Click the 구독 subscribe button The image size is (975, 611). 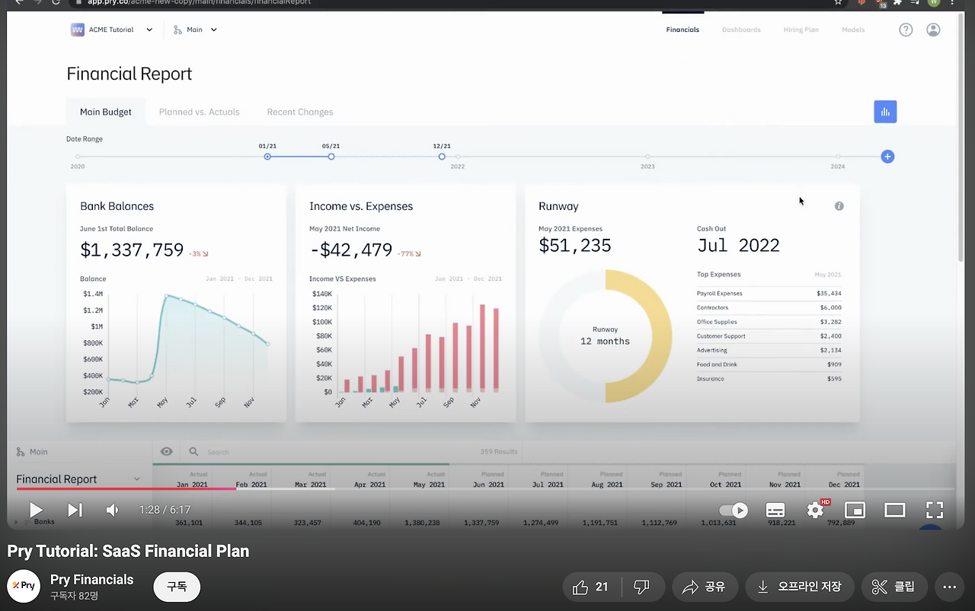(x=177, y=587)
